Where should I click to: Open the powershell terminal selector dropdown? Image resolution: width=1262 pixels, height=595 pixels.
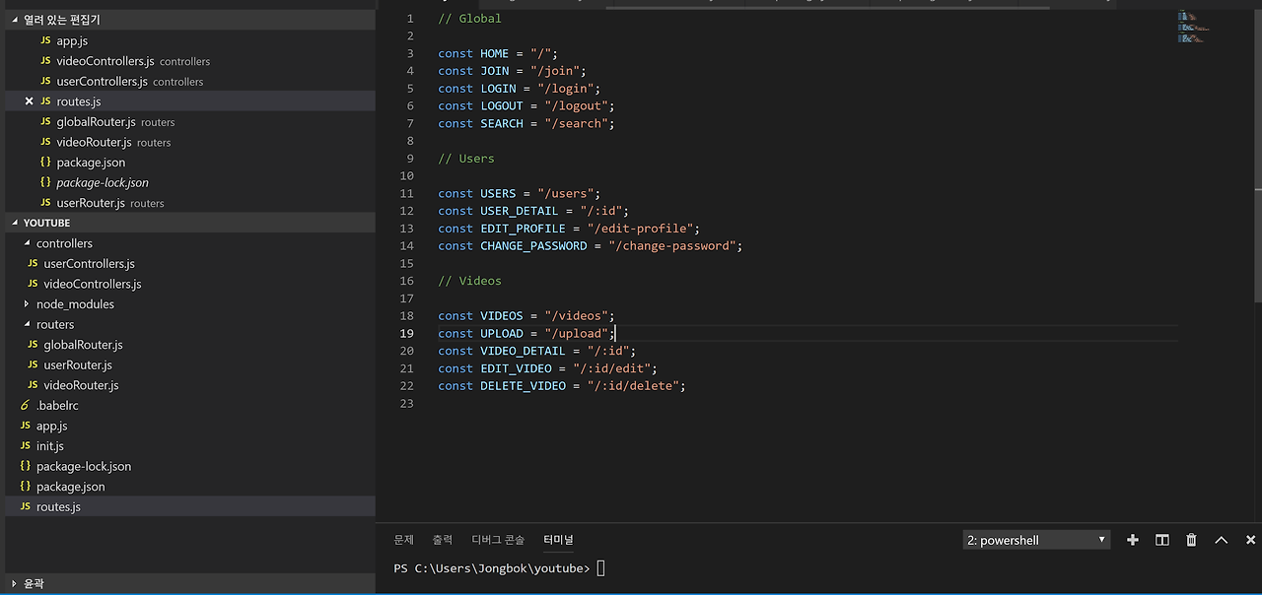[x=1036, y=540]
